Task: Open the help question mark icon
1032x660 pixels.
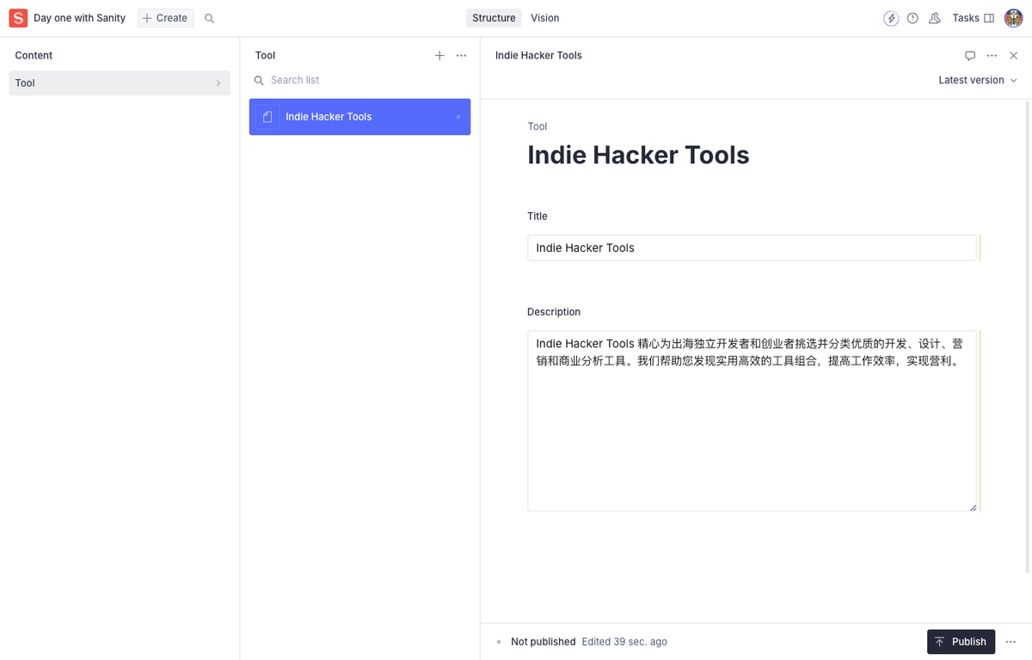Action: coord(912,18)
